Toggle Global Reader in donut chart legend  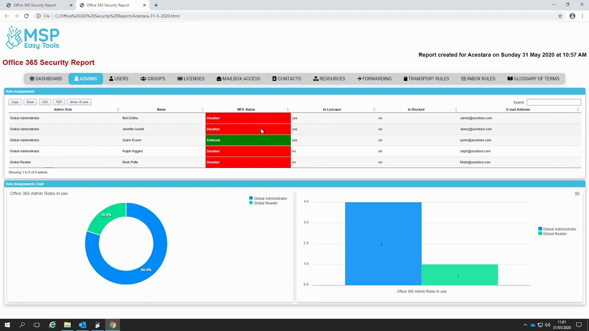[x=264, y=203]
